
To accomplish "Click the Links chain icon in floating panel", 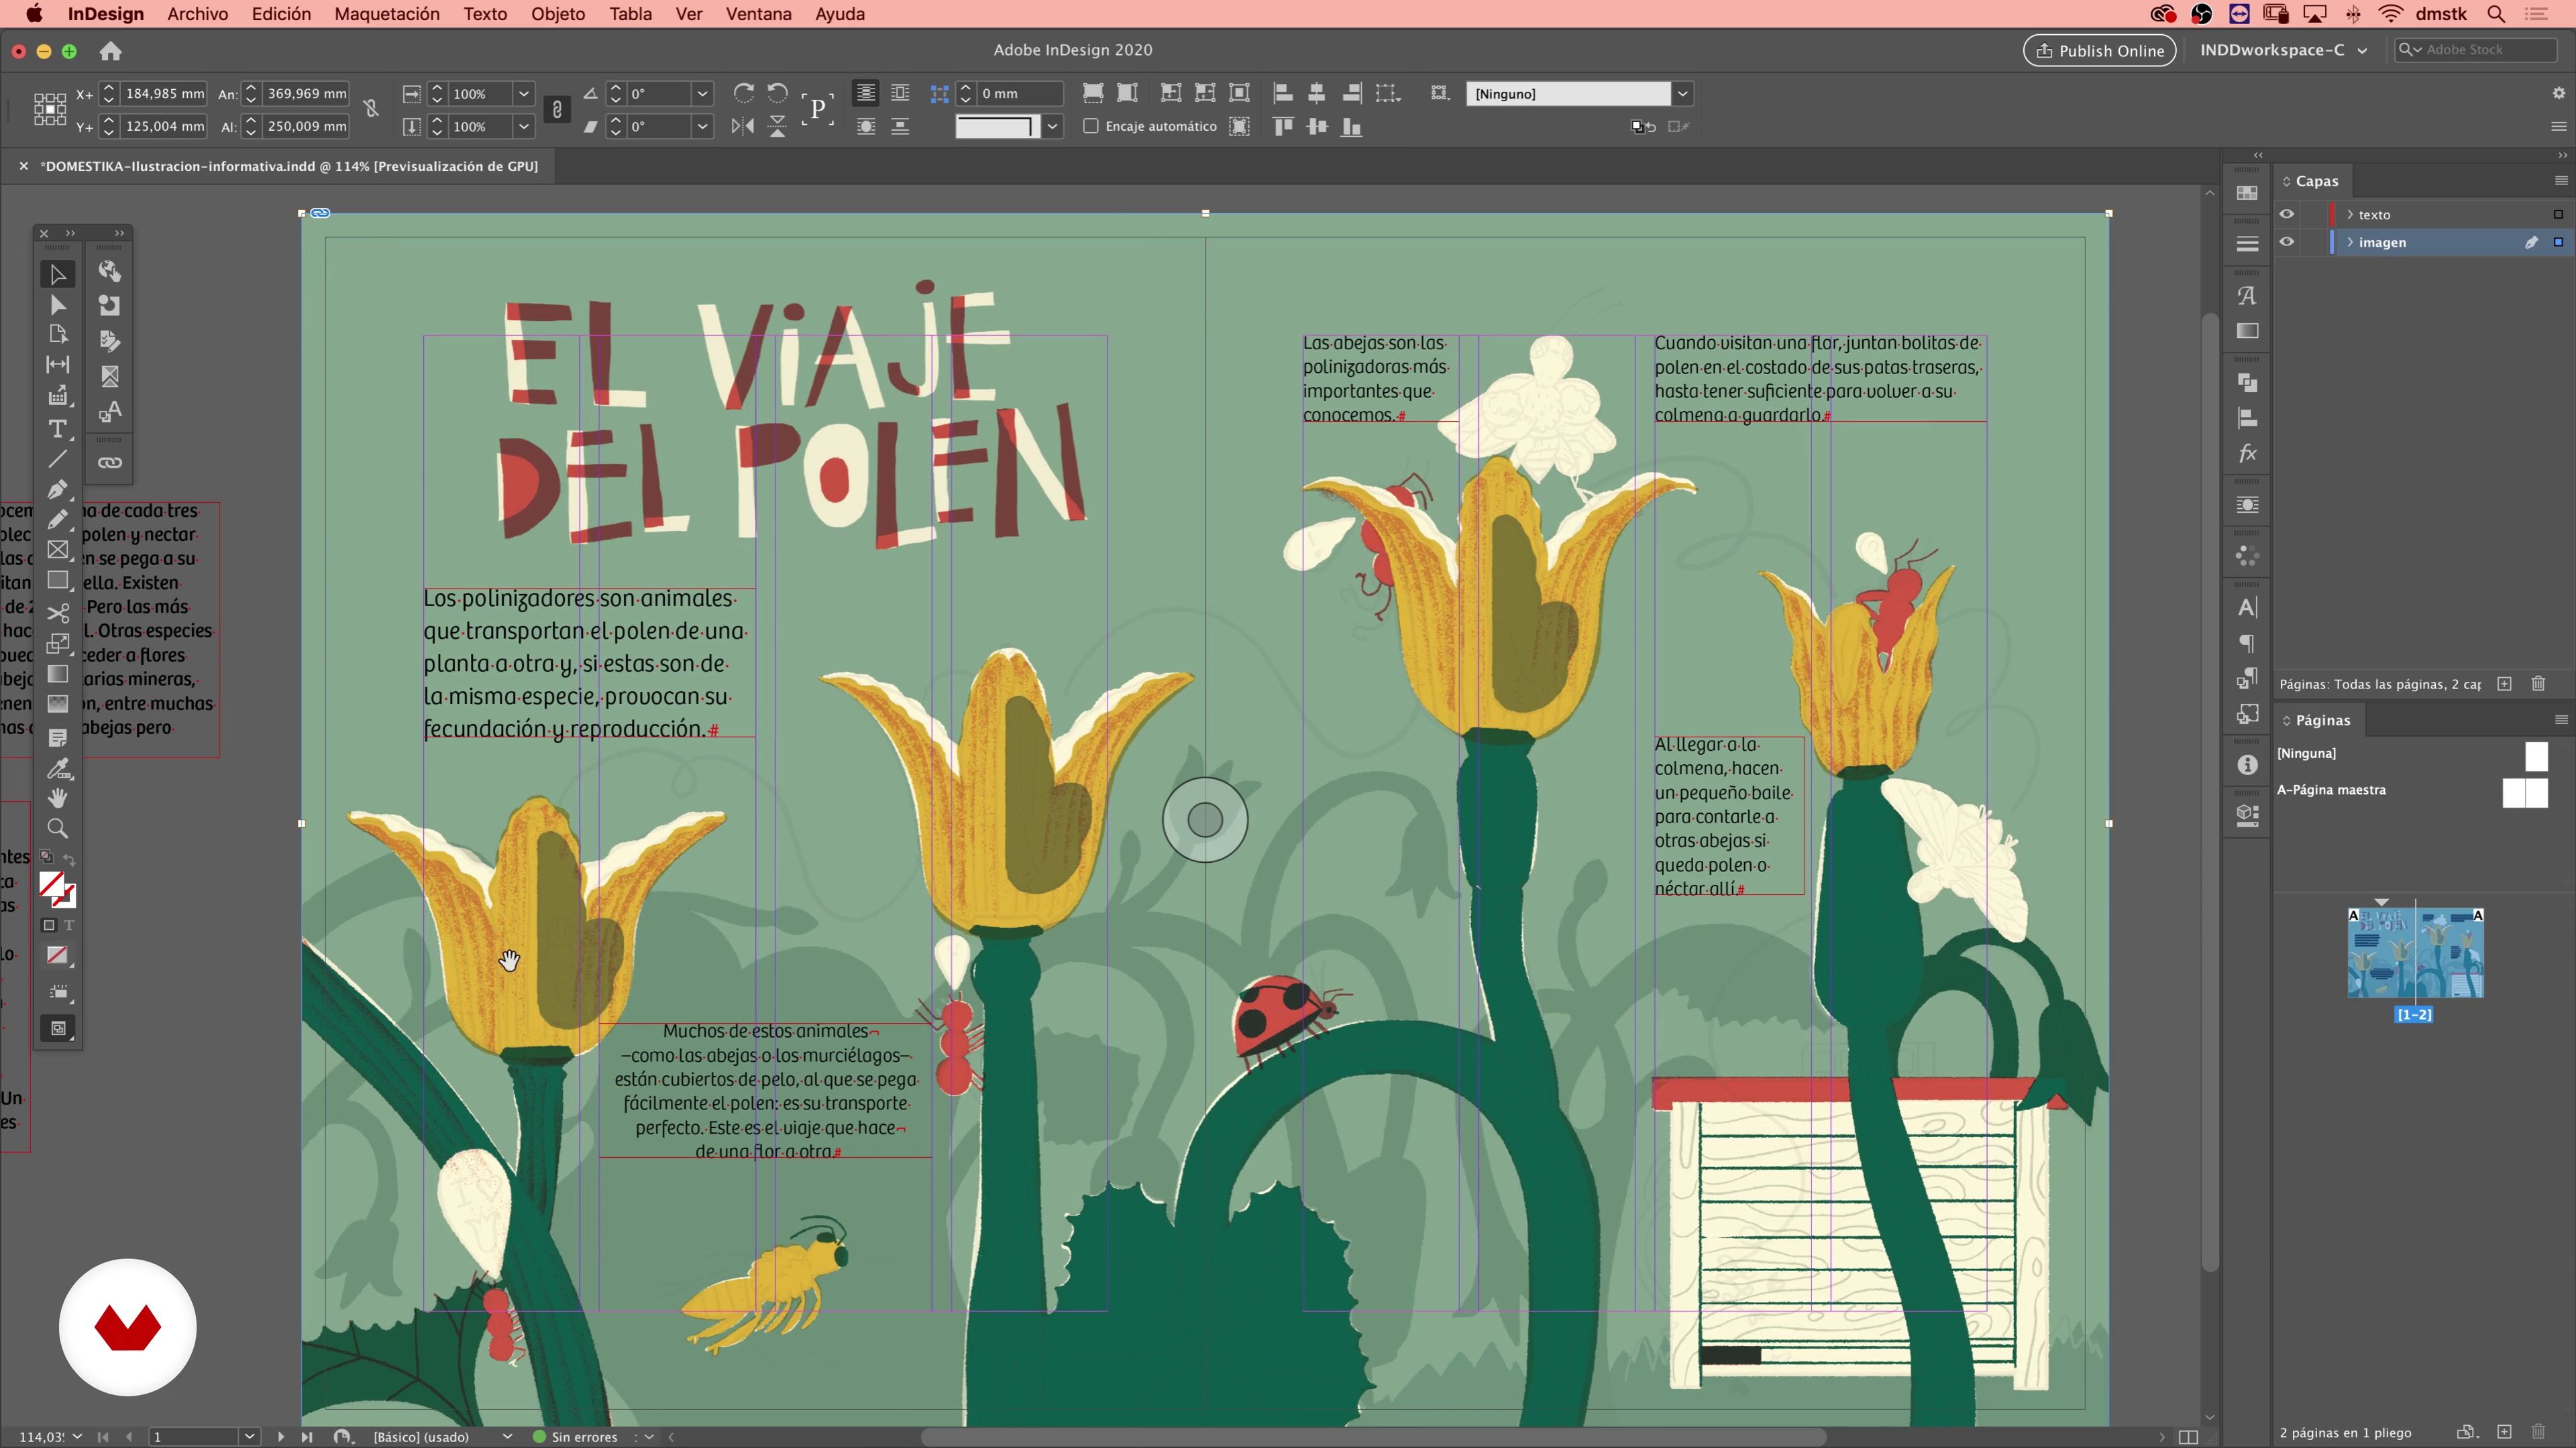I will [110, 463].
